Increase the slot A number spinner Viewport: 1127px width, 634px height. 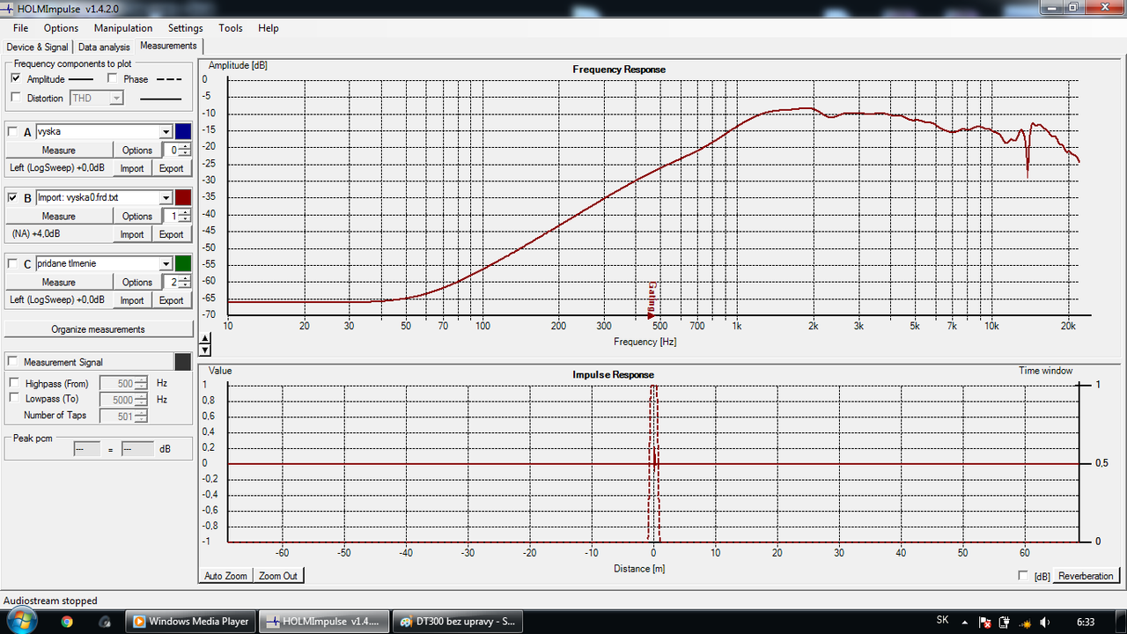185,147
